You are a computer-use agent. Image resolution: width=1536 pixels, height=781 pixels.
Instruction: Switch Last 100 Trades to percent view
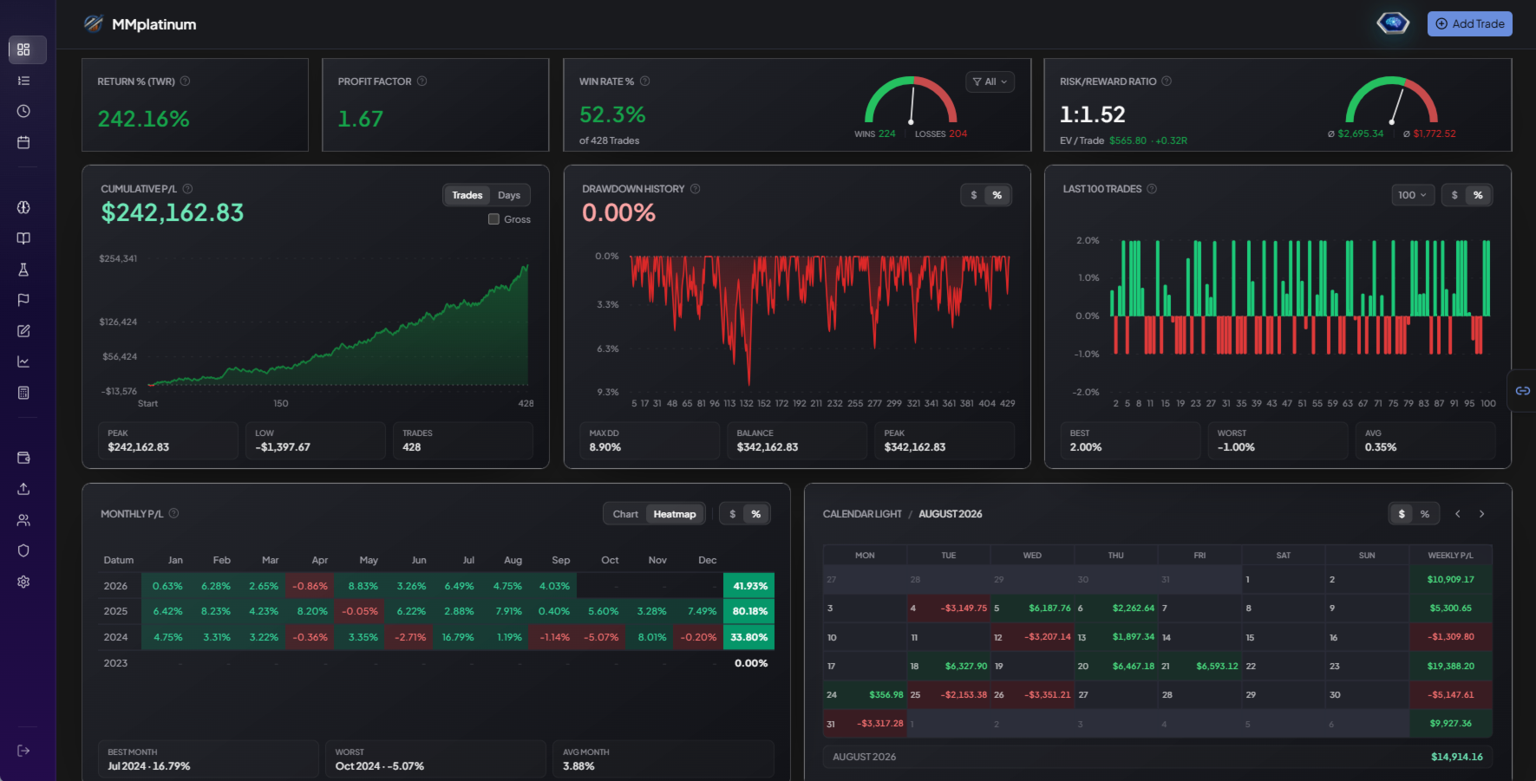pos(1478,195)
